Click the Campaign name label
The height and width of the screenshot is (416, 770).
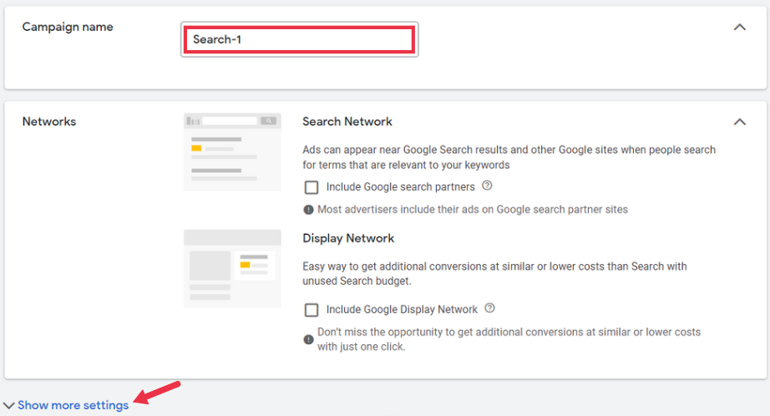[x=68, y=27]
